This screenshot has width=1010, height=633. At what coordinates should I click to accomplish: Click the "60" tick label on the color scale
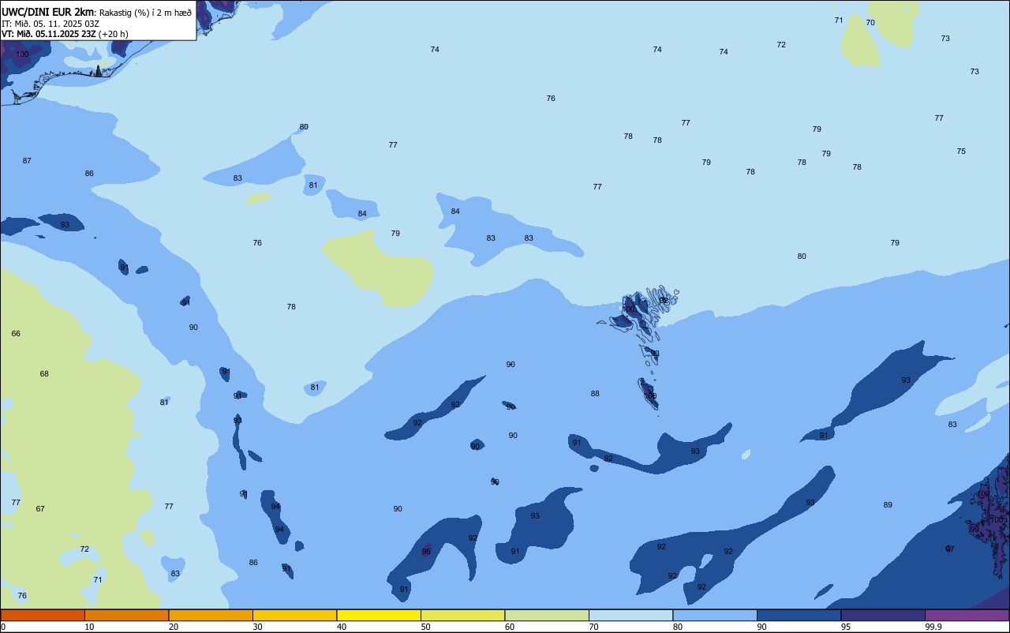(510, 627)
